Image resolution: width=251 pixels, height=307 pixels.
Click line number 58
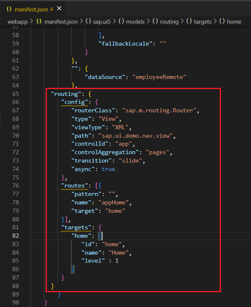pos(16,35)
